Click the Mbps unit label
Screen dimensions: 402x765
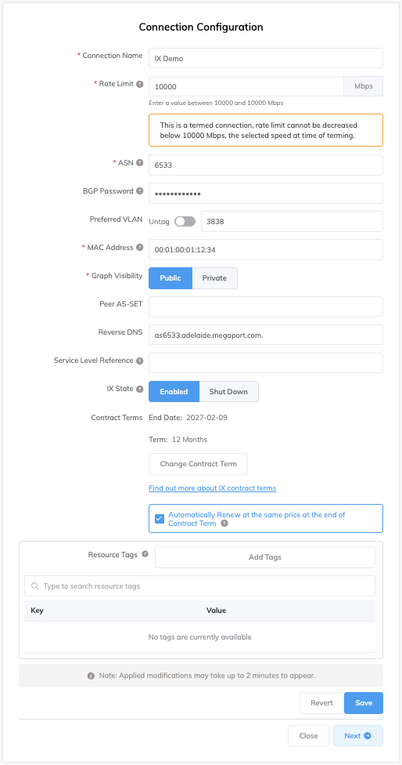(x=364, y=86)
